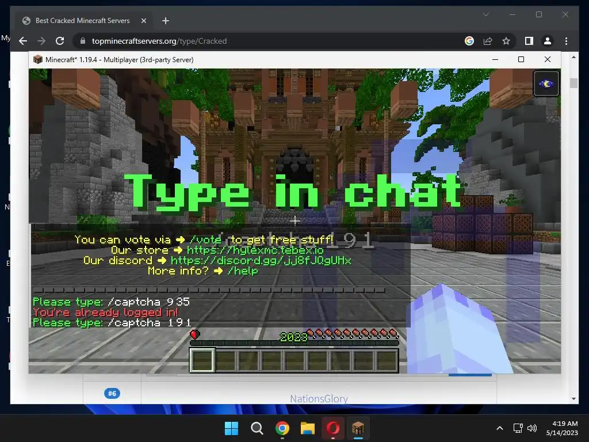Click 'Please type: /captcha 191' message
The width and height of the screenshot is (589, 442).
112,322
